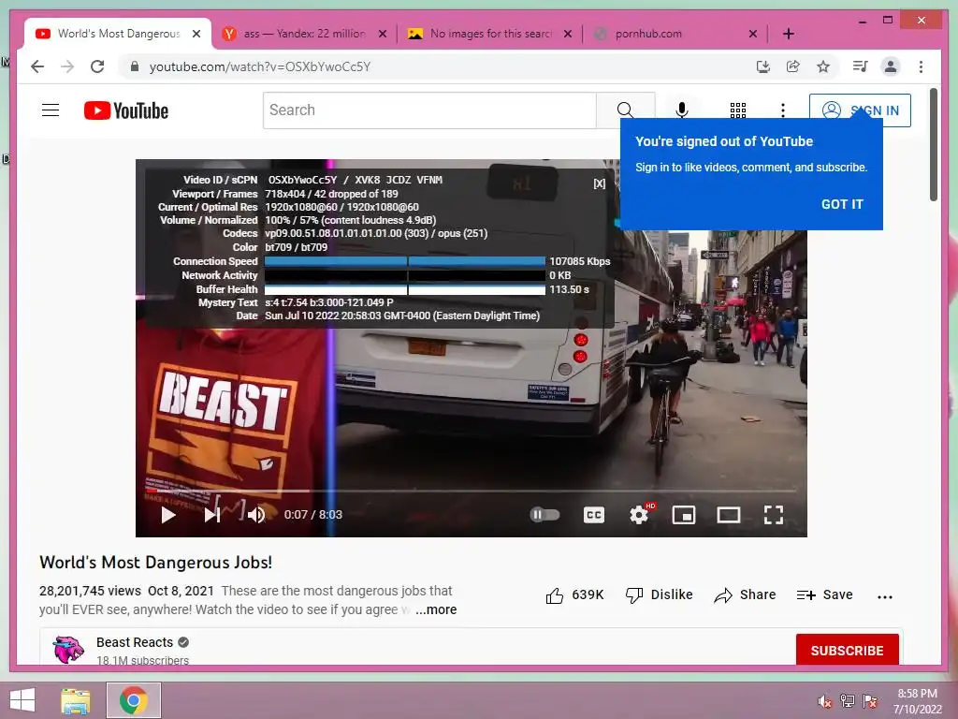Select the video title World's Most Dangerous Jobs!
Viewport: 958px width, 719px height.
click(x=156, y=563)
